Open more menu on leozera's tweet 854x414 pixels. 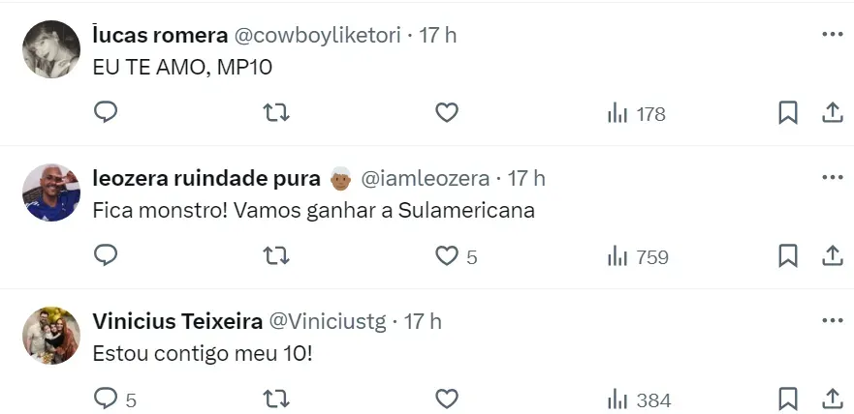(832, 178)
